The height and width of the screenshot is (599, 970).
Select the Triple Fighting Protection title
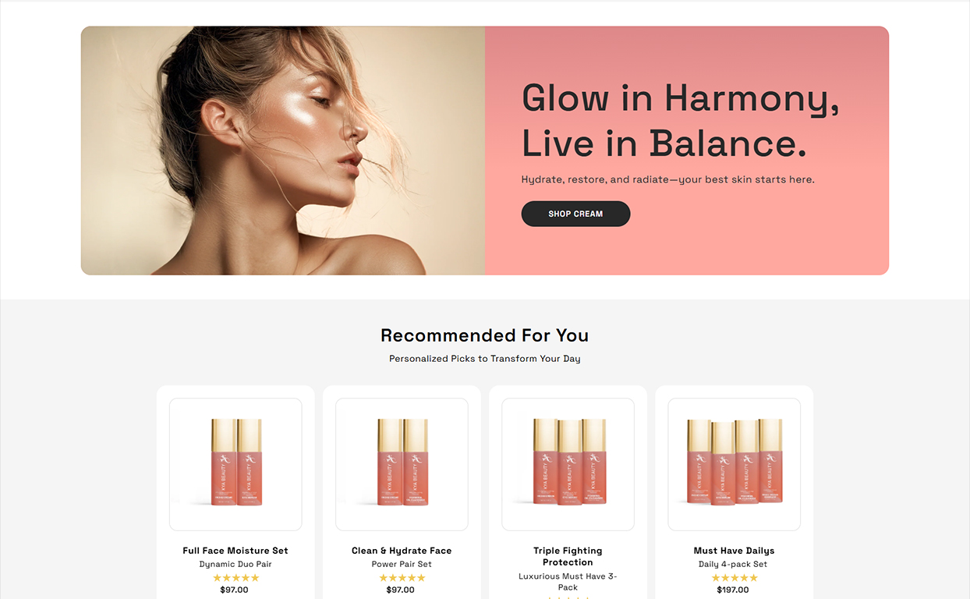568,556
